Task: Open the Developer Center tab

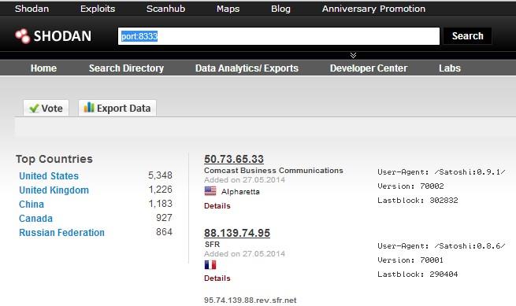Action: (x=369, y=68)
